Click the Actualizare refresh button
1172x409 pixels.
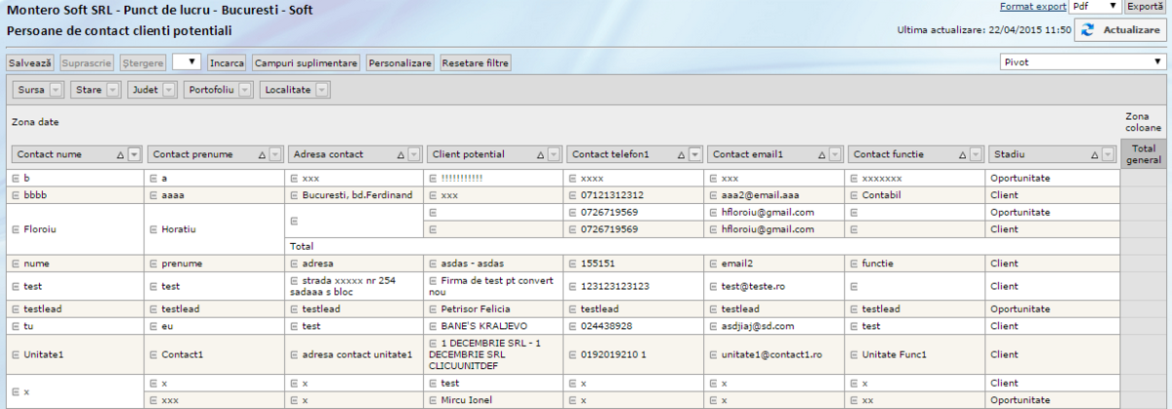pos(1122,30)
